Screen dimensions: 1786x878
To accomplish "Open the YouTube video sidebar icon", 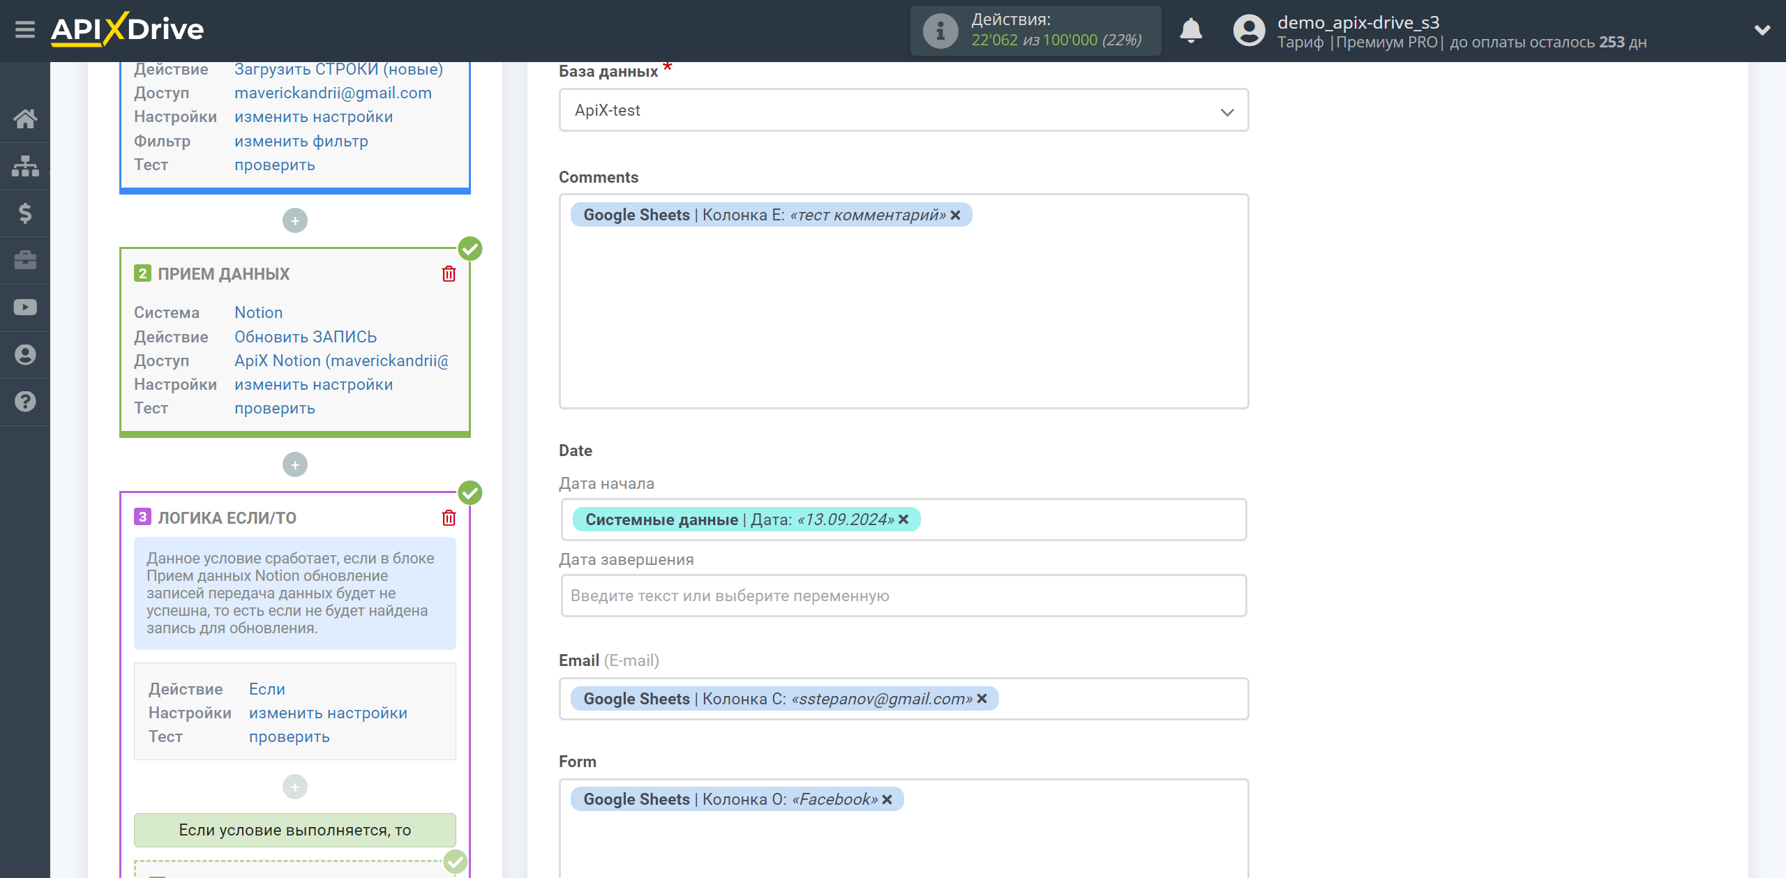I will pos(25,308).
